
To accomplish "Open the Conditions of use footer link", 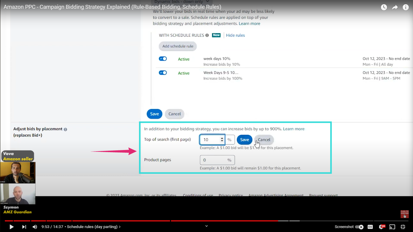I will 198,195.
